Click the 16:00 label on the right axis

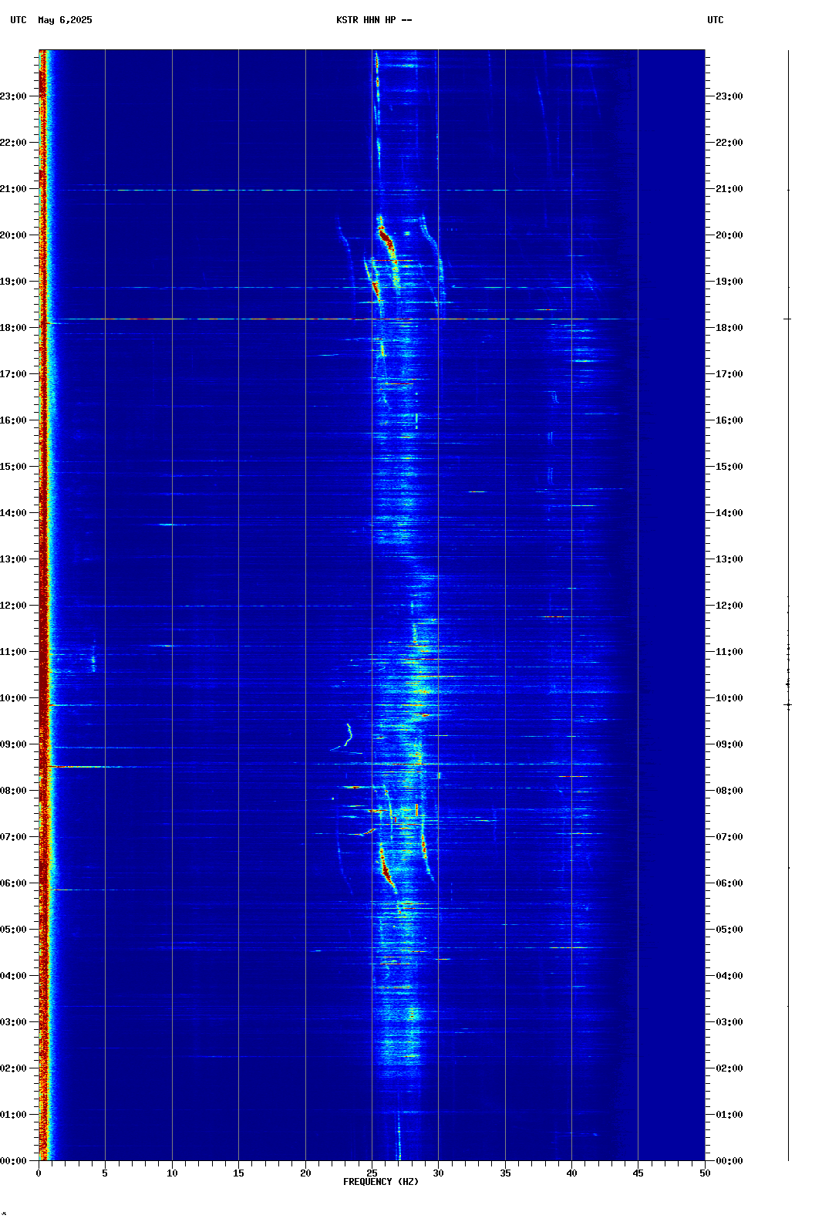[x=729, y=420]
